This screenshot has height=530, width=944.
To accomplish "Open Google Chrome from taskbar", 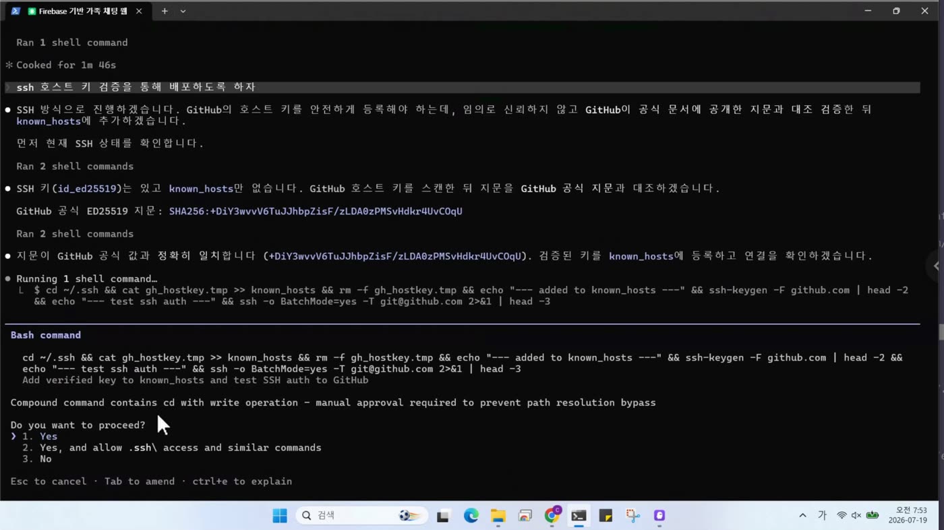I will click(x=552, y=516).
